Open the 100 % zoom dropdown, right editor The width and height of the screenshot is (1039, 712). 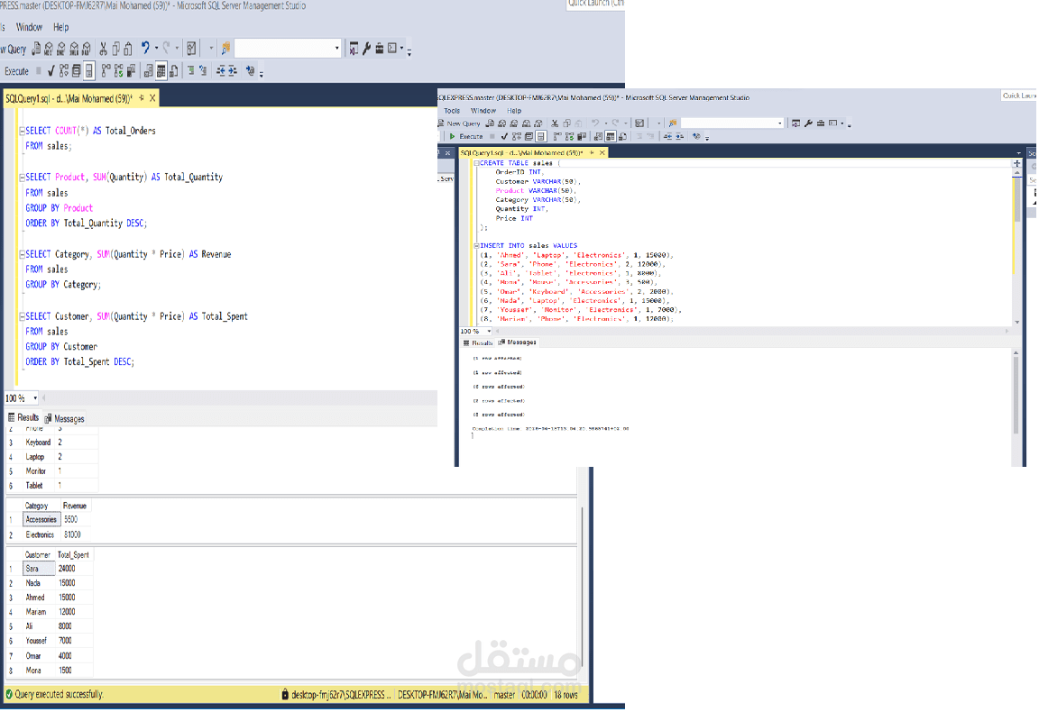coord(489,331)
